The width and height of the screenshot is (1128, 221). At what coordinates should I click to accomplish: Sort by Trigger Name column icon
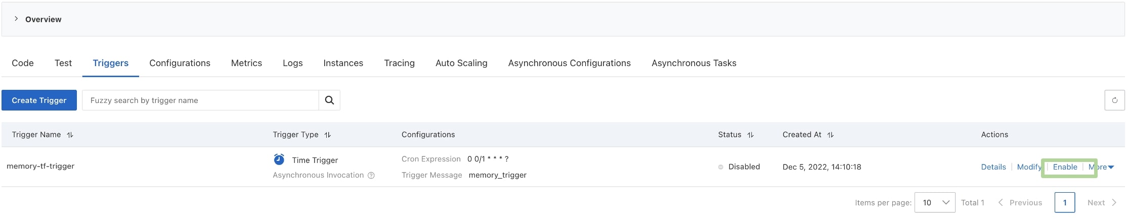(x=70, y=135)
